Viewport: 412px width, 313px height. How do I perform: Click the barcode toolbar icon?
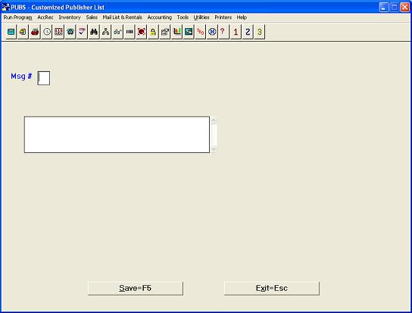(130, 32)
